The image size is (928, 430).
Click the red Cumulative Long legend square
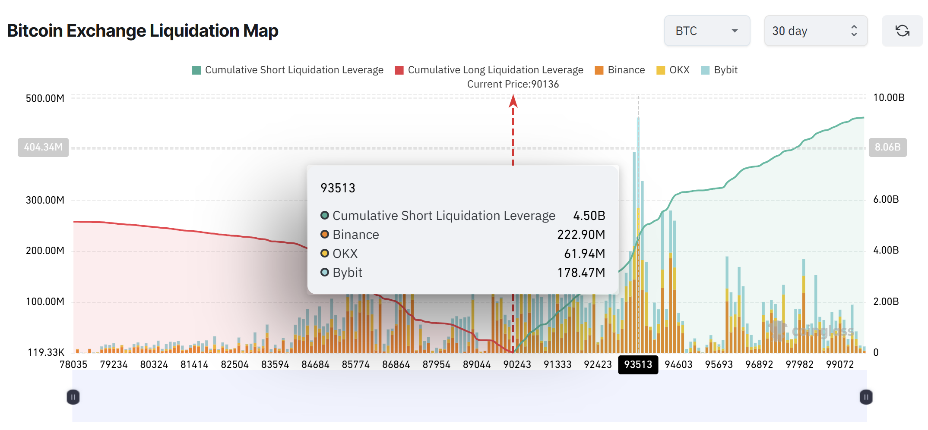click(x=399, y=69)
